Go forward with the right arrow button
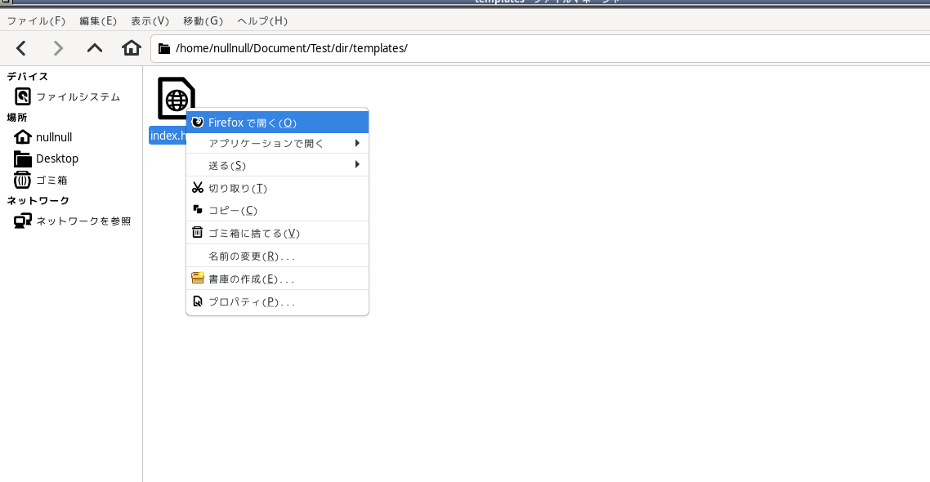The height and width of the screenshot is (482, 930). (x=58, y=48)
